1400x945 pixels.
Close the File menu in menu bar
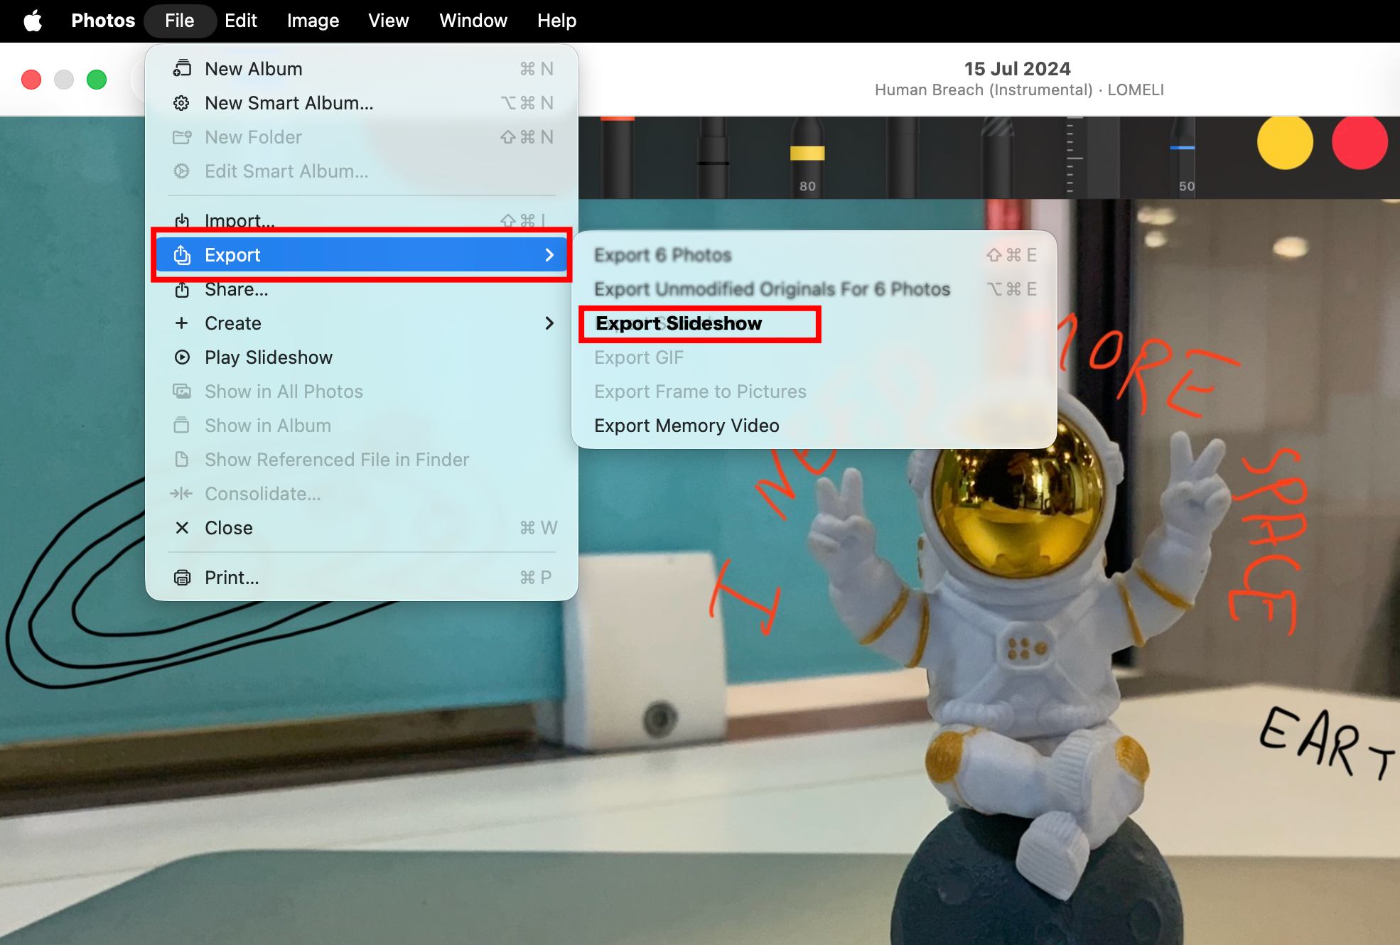click(180, 21)
